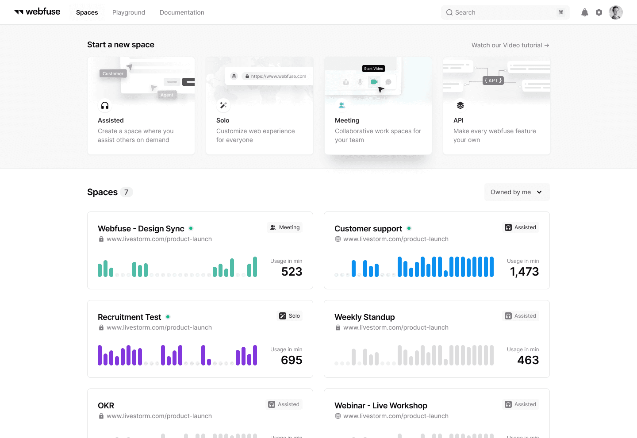637x438 pixels.
Task: Click the headphones icon on Assisted card
Action: click(x=105, y=105)
